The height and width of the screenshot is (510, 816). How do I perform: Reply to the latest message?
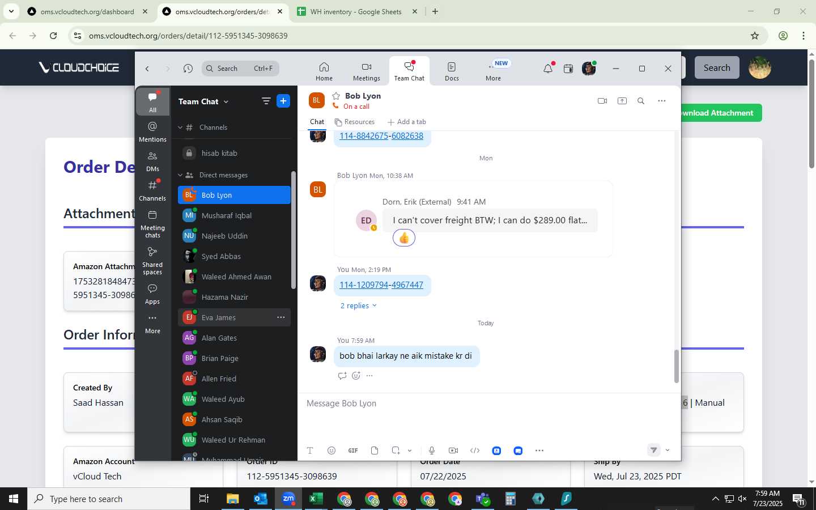point(342,376)
